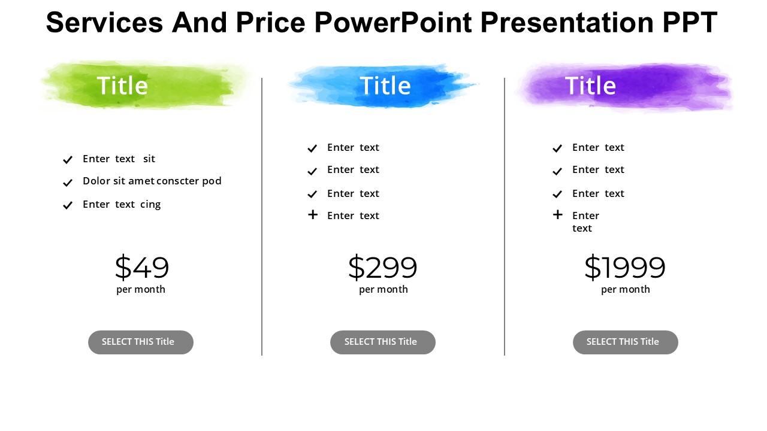Click "per month" below the $1999 price
This screenshot has width=767, height=431.
coord(626,290)
